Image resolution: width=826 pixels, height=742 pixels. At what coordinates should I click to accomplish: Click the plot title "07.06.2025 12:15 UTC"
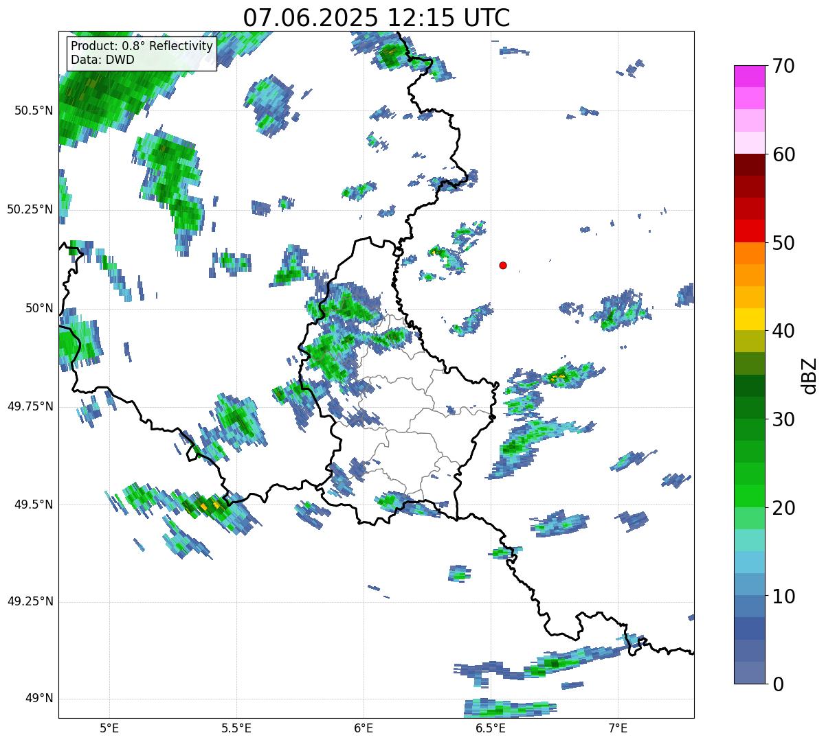click(x=377, y=17)
